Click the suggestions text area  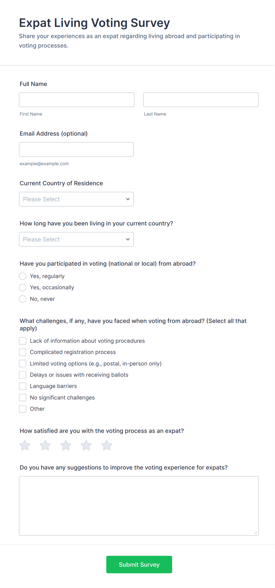139,506
